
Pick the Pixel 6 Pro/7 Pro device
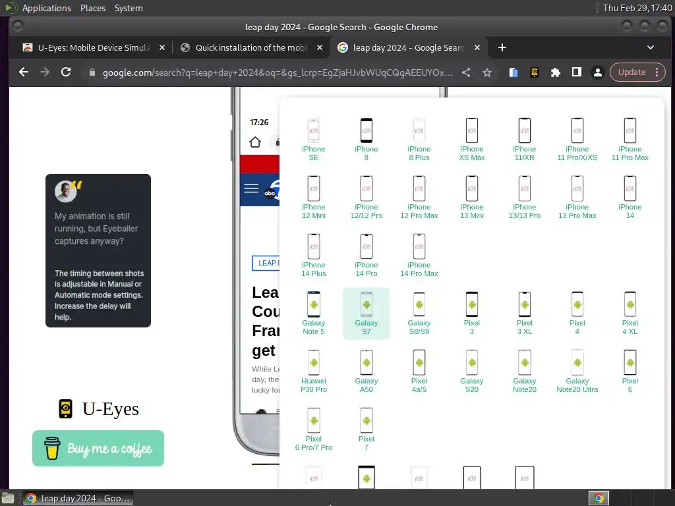[313, 430]
